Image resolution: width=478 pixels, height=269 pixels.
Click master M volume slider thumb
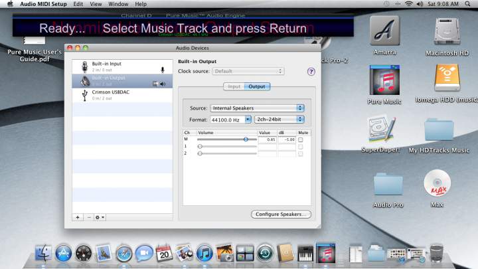point(246,139)
